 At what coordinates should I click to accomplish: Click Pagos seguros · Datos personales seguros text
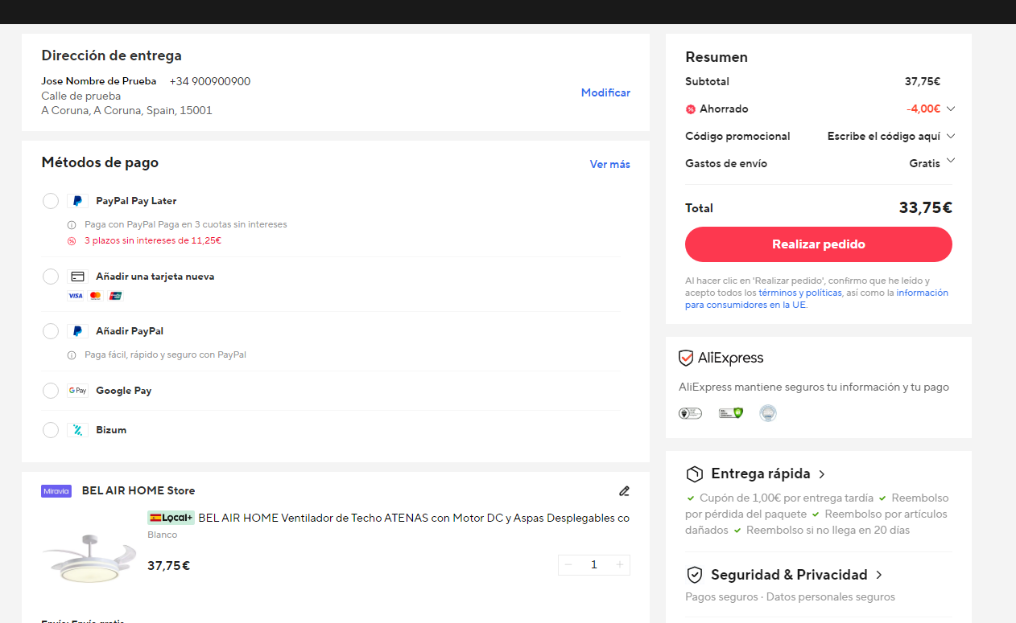(790, 597)
